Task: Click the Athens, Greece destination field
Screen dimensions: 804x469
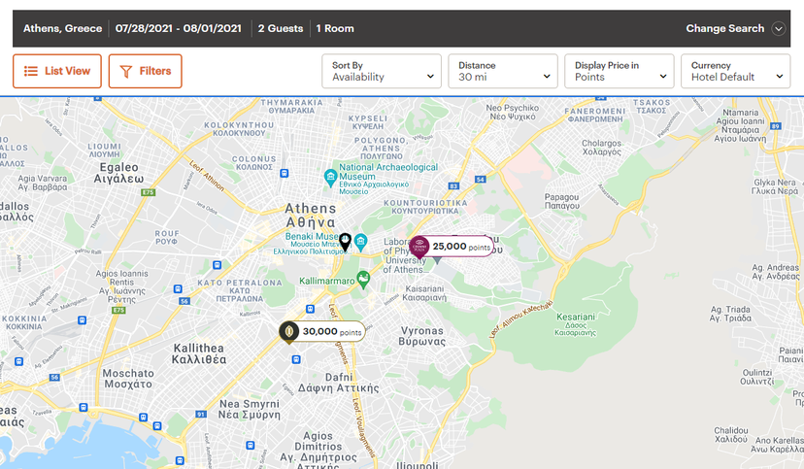Action: 62,29
